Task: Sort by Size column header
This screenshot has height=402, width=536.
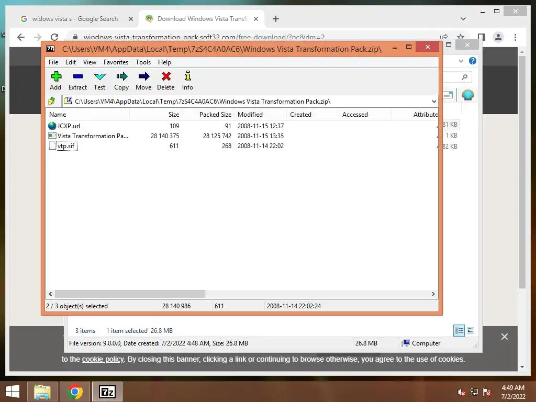Action: pos(155,115)
